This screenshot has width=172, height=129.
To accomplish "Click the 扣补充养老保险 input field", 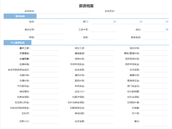I will pos(100,103).
